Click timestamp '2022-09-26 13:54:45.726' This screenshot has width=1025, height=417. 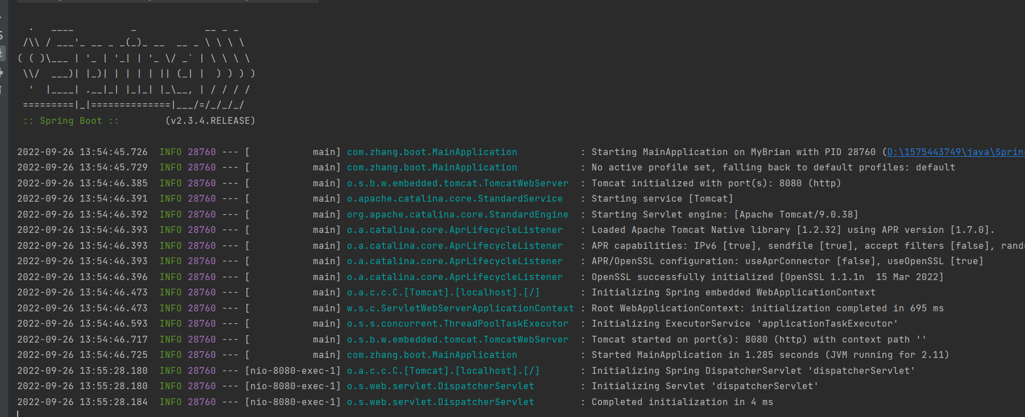pos(82,152)
